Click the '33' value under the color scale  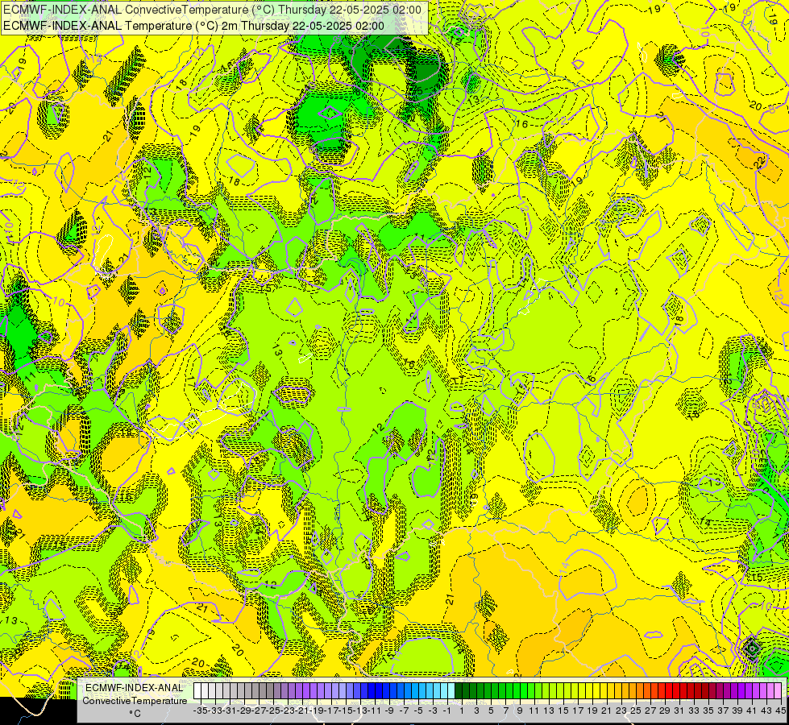695,710
